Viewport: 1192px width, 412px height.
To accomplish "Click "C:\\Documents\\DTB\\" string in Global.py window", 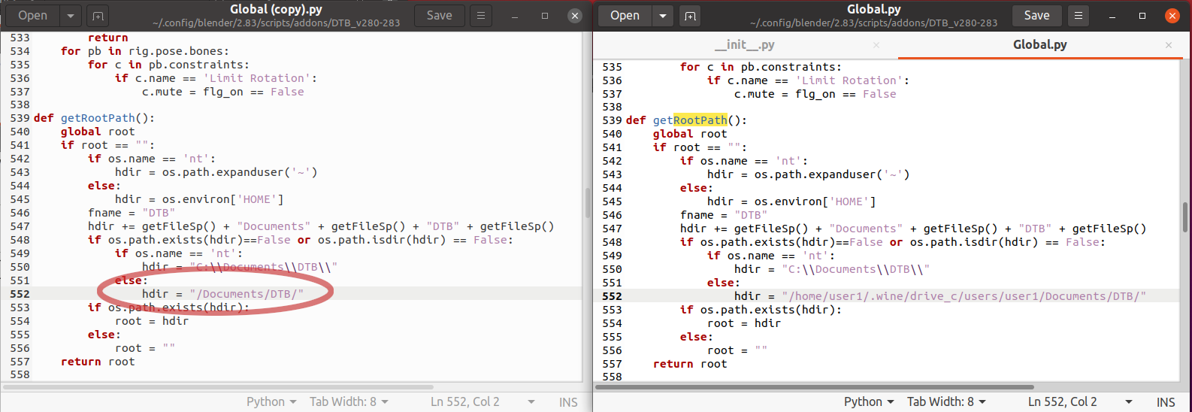I will click(x=855, y=269).
